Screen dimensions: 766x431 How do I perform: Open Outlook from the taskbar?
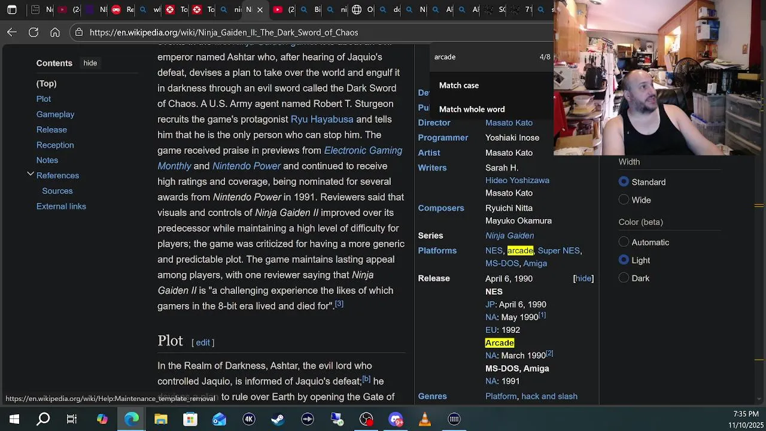(x=220, y=419)
